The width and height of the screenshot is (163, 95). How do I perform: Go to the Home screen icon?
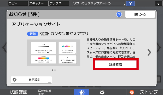click(81, 92)
